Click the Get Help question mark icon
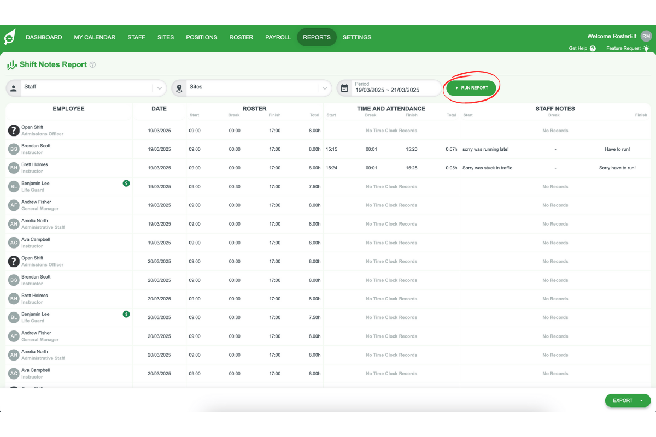 tap(594, 48)
